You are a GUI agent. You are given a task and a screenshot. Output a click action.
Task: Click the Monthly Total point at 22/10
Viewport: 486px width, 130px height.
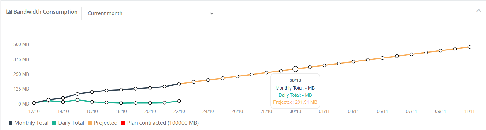pos(179,84)
